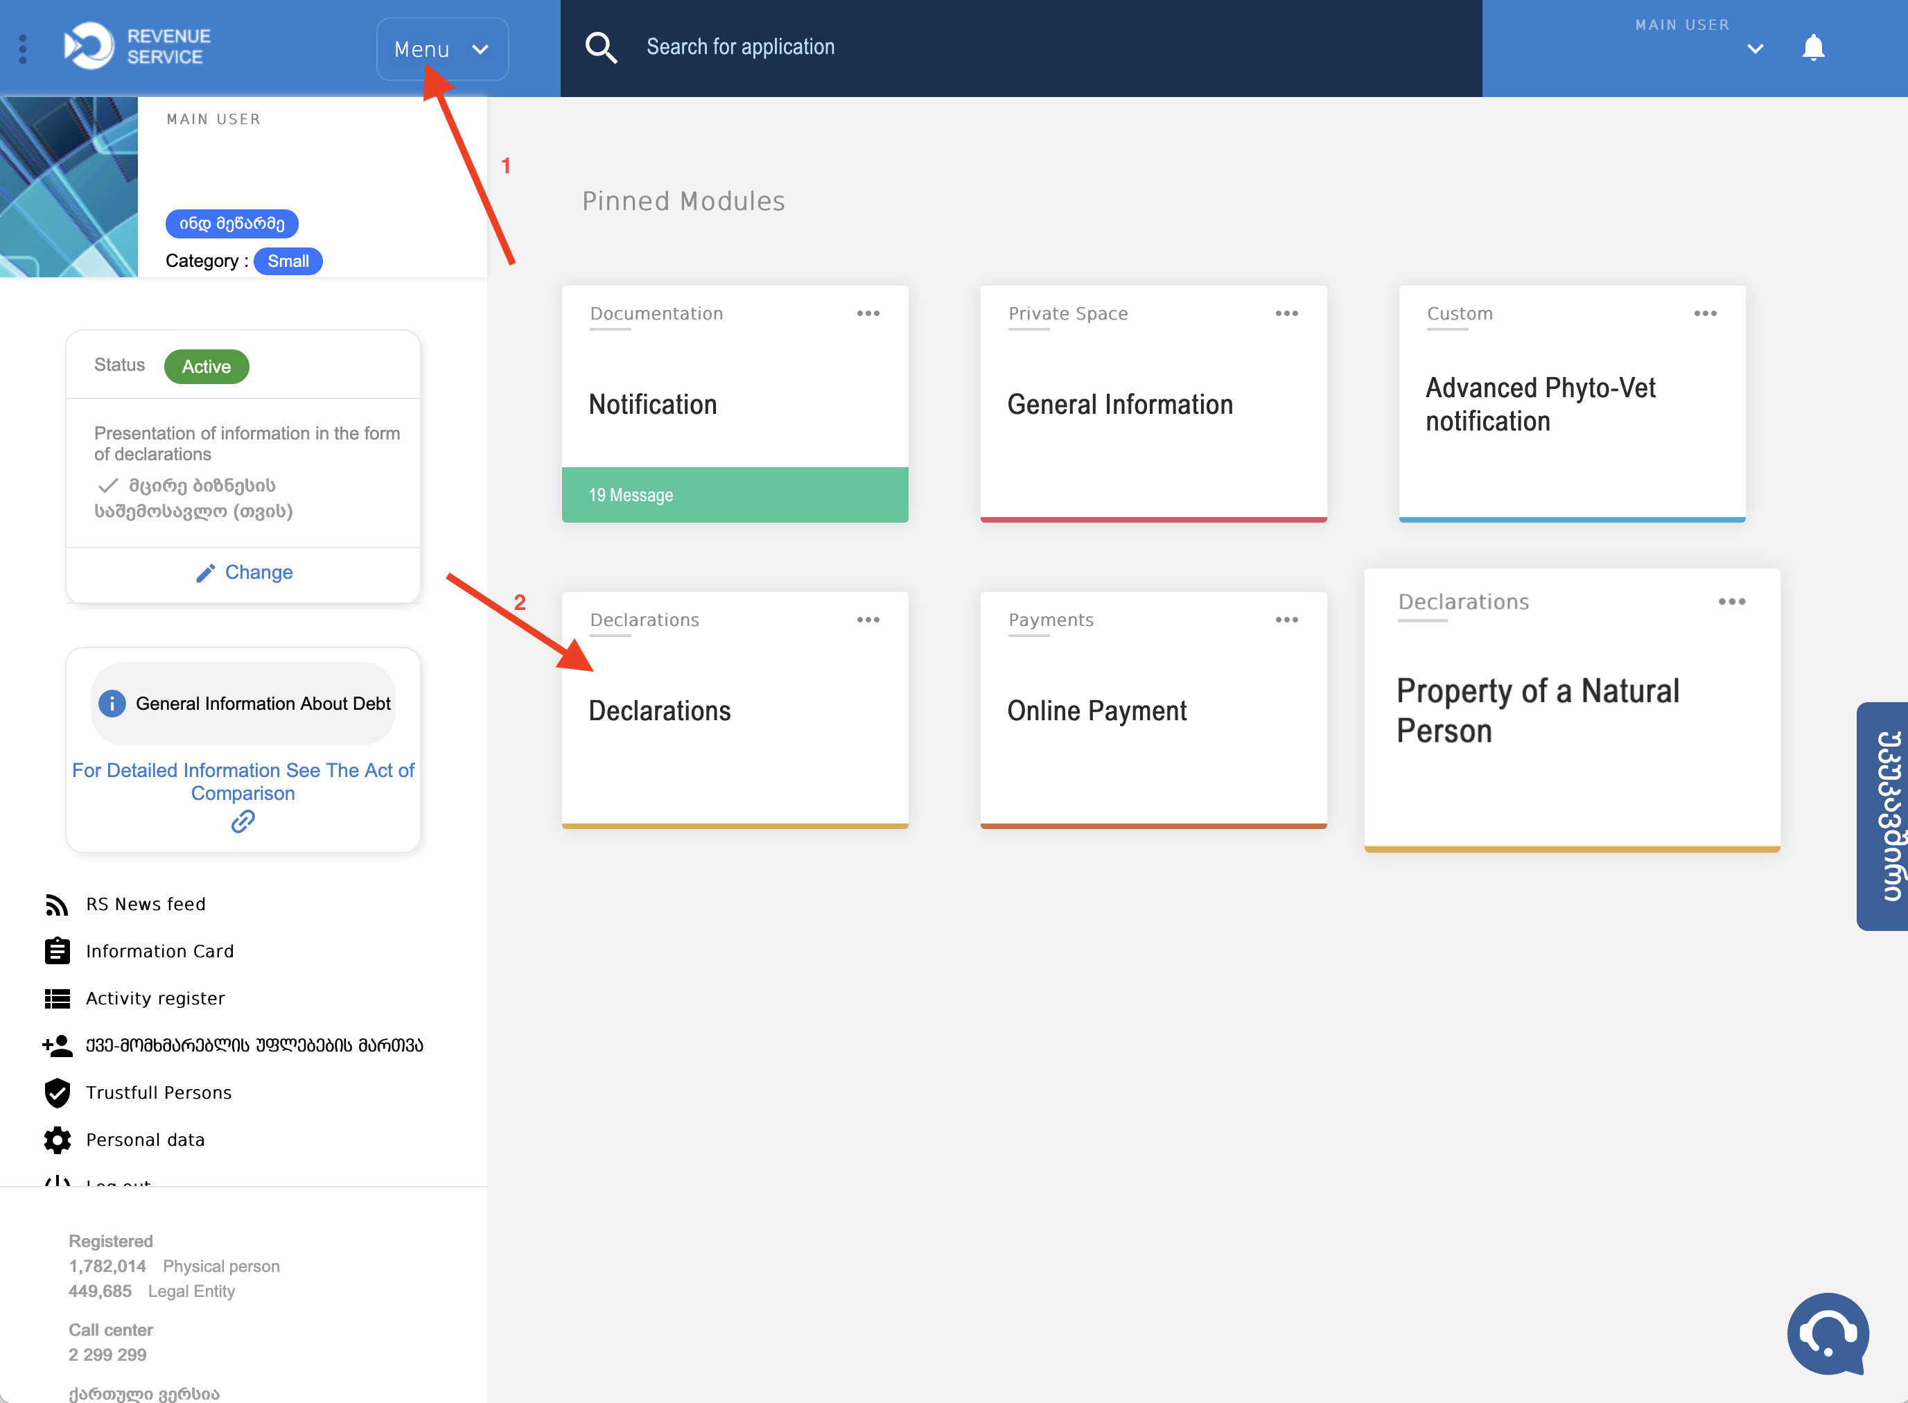Click the Trustfull Persons shield icon
This screenshot has width=1908, height=1403.
[57, 1093]
